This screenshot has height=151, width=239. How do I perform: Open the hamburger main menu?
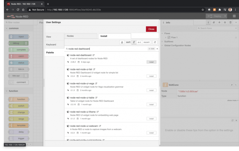click(x=234, y=16)
